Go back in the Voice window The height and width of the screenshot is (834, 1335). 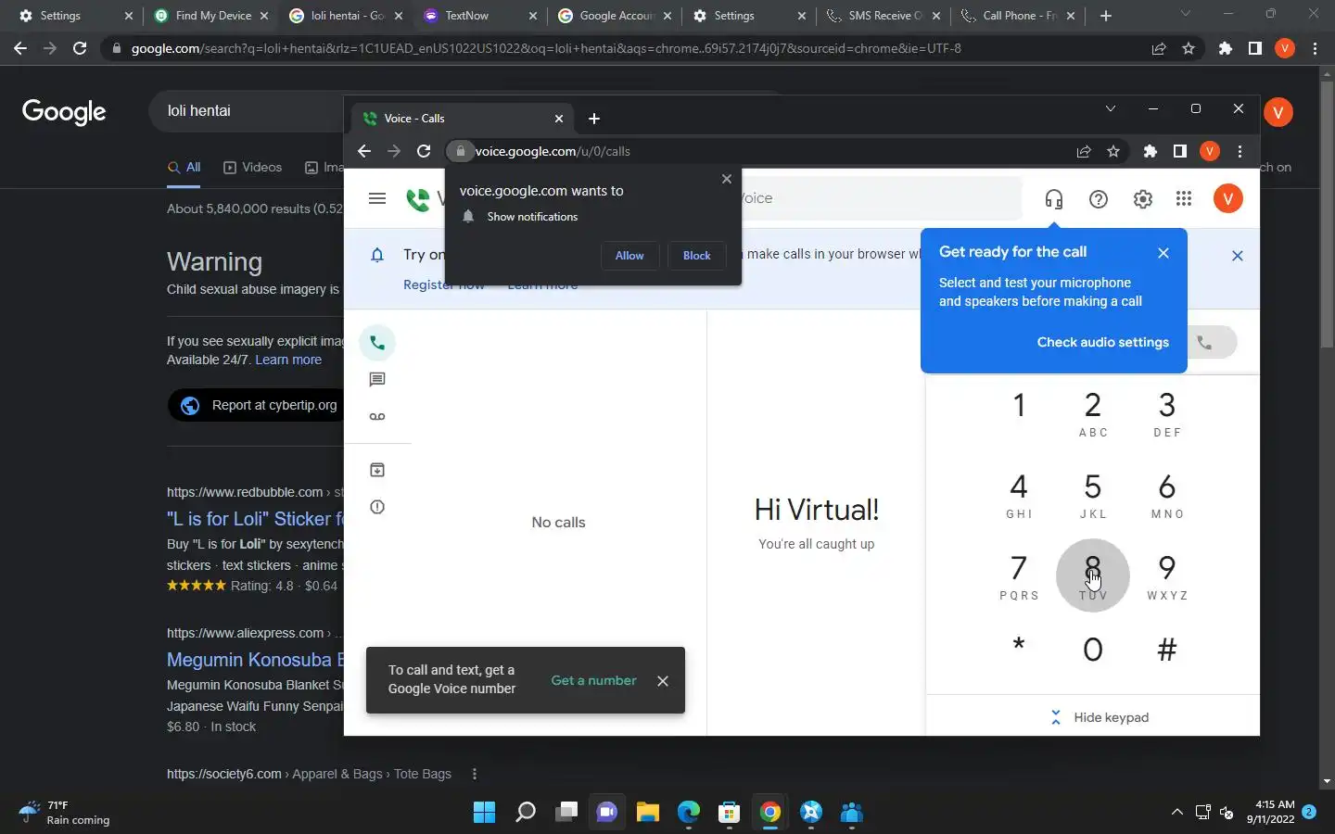(364, 151)
